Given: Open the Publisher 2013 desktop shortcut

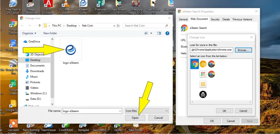Looking at the screenshot, I should (x=101, y=7).
